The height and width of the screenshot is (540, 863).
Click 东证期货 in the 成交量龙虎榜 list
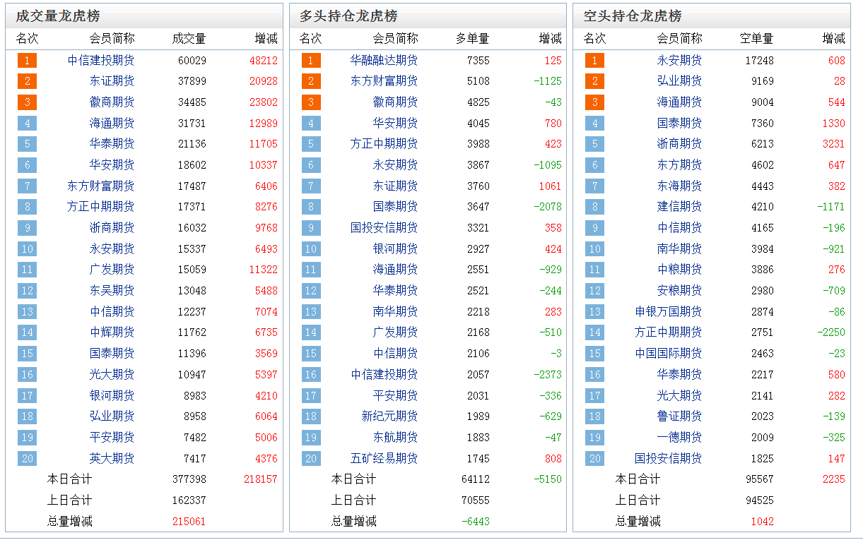click(x=112, y=81)
